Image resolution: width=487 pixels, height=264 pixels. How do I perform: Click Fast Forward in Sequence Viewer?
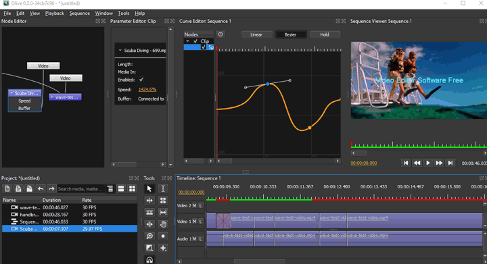coord(439,163)
